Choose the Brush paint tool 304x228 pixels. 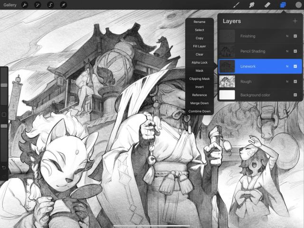tap(236, 5)
